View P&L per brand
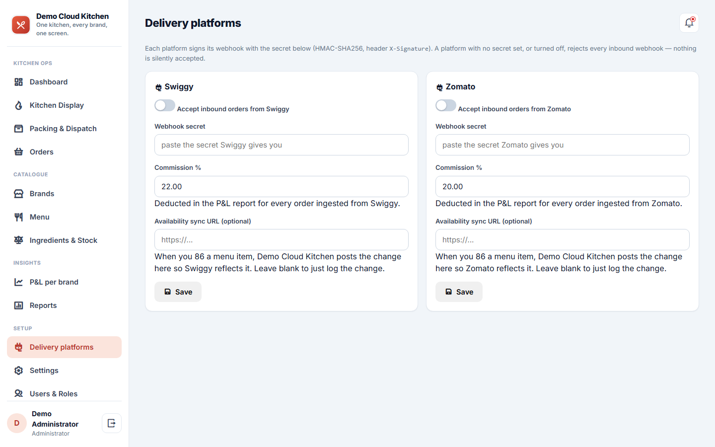 coord(64,282)
